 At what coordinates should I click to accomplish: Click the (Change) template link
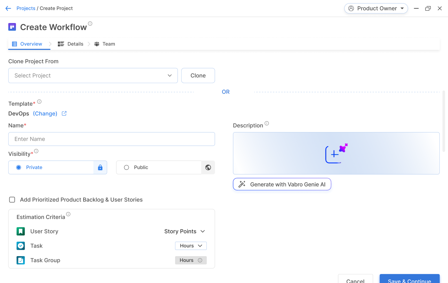pyautogui.click(x=45, y=114)
